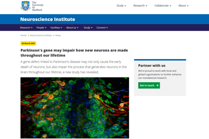The height and width of the screenshot is (139, 209).
Task: Click the chevron beside top About menu
Action: click(x=188, y=6)
